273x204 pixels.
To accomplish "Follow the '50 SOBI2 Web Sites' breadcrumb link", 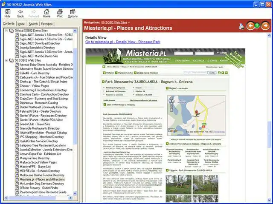I will 114,23.
